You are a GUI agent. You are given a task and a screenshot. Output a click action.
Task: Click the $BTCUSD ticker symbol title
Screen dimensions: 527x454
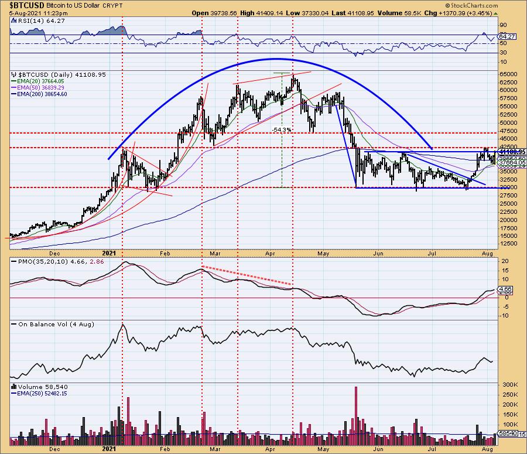click(x=26, y=5)
